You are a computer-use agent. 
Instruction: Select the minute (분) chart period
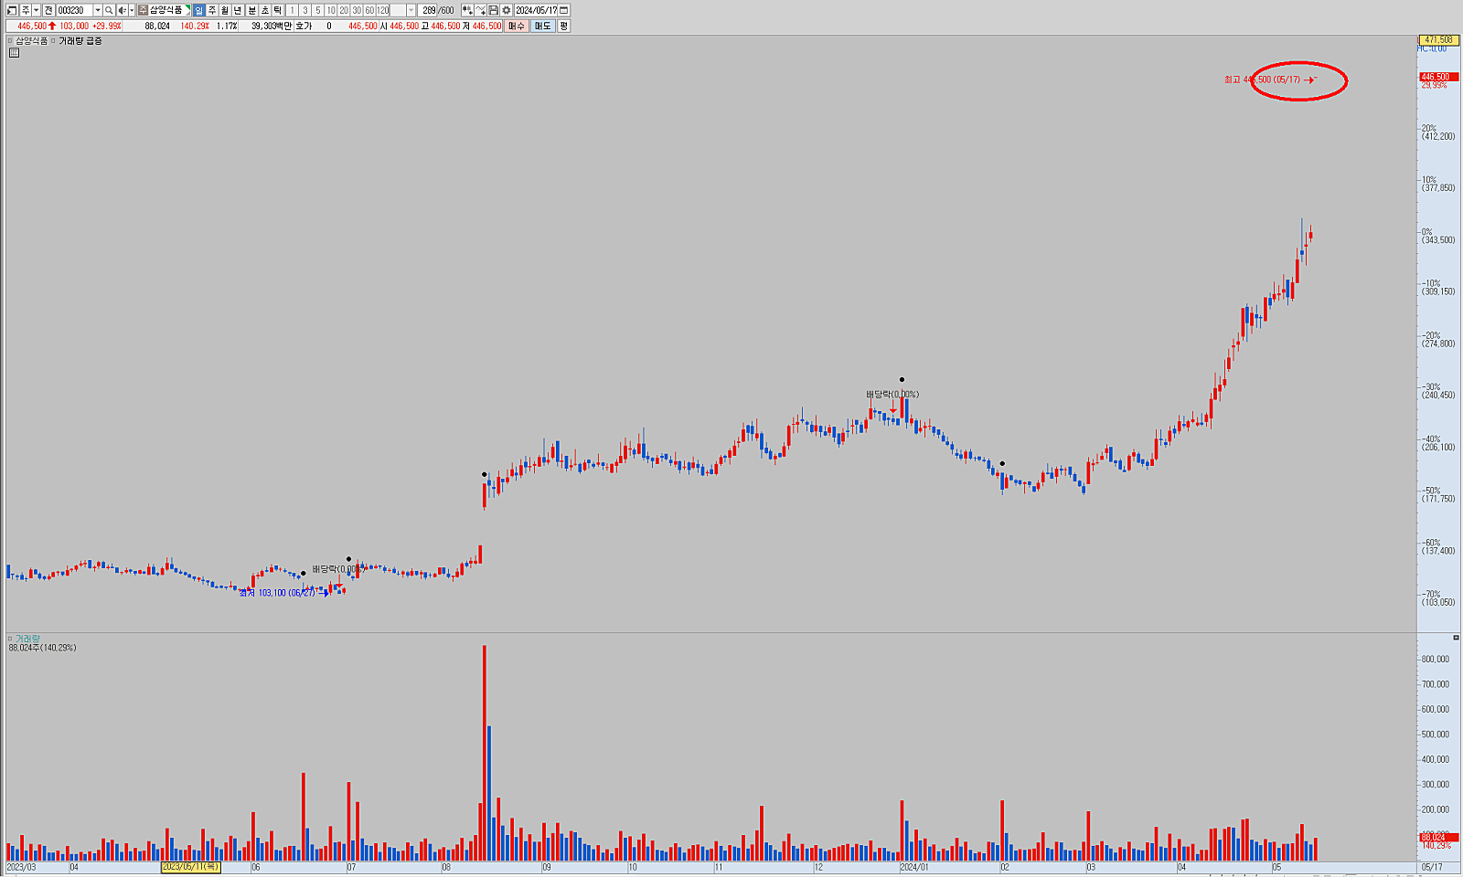point(252,10)
